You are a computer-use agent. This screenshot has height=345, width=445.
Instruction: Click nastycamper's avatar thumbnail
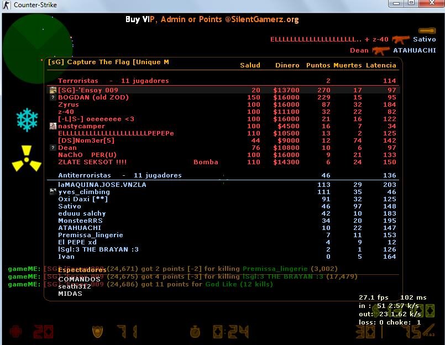(x=53, y=126)
